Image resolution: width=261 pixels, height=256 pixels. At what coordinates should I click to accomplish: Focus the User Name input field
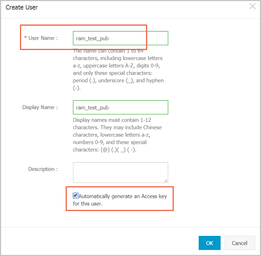click(x=120, y=38)
